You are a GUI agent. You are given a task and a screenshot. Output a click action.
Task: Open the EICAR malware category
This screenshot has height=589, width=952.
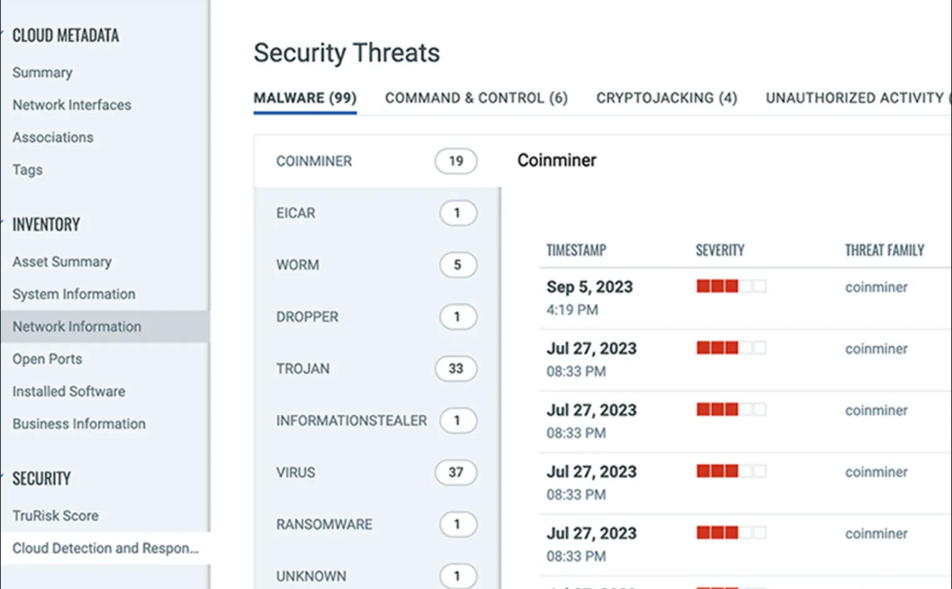tap(296, 213)
